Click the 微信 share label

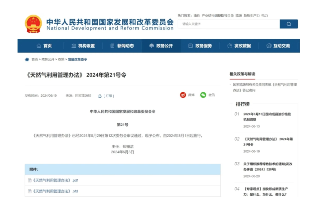[x=212, y=95]
